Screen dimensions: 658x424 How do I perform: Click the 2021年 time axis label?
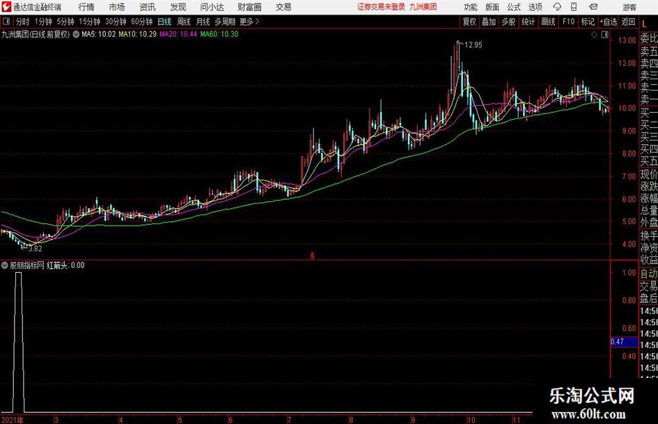[x=12, y=420]
